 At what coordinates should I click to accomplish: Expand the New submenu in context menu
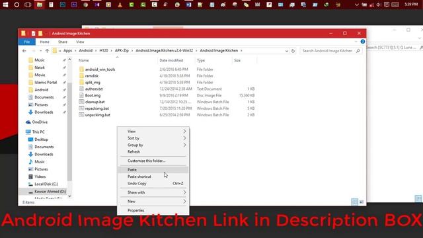tap(153, 201)
